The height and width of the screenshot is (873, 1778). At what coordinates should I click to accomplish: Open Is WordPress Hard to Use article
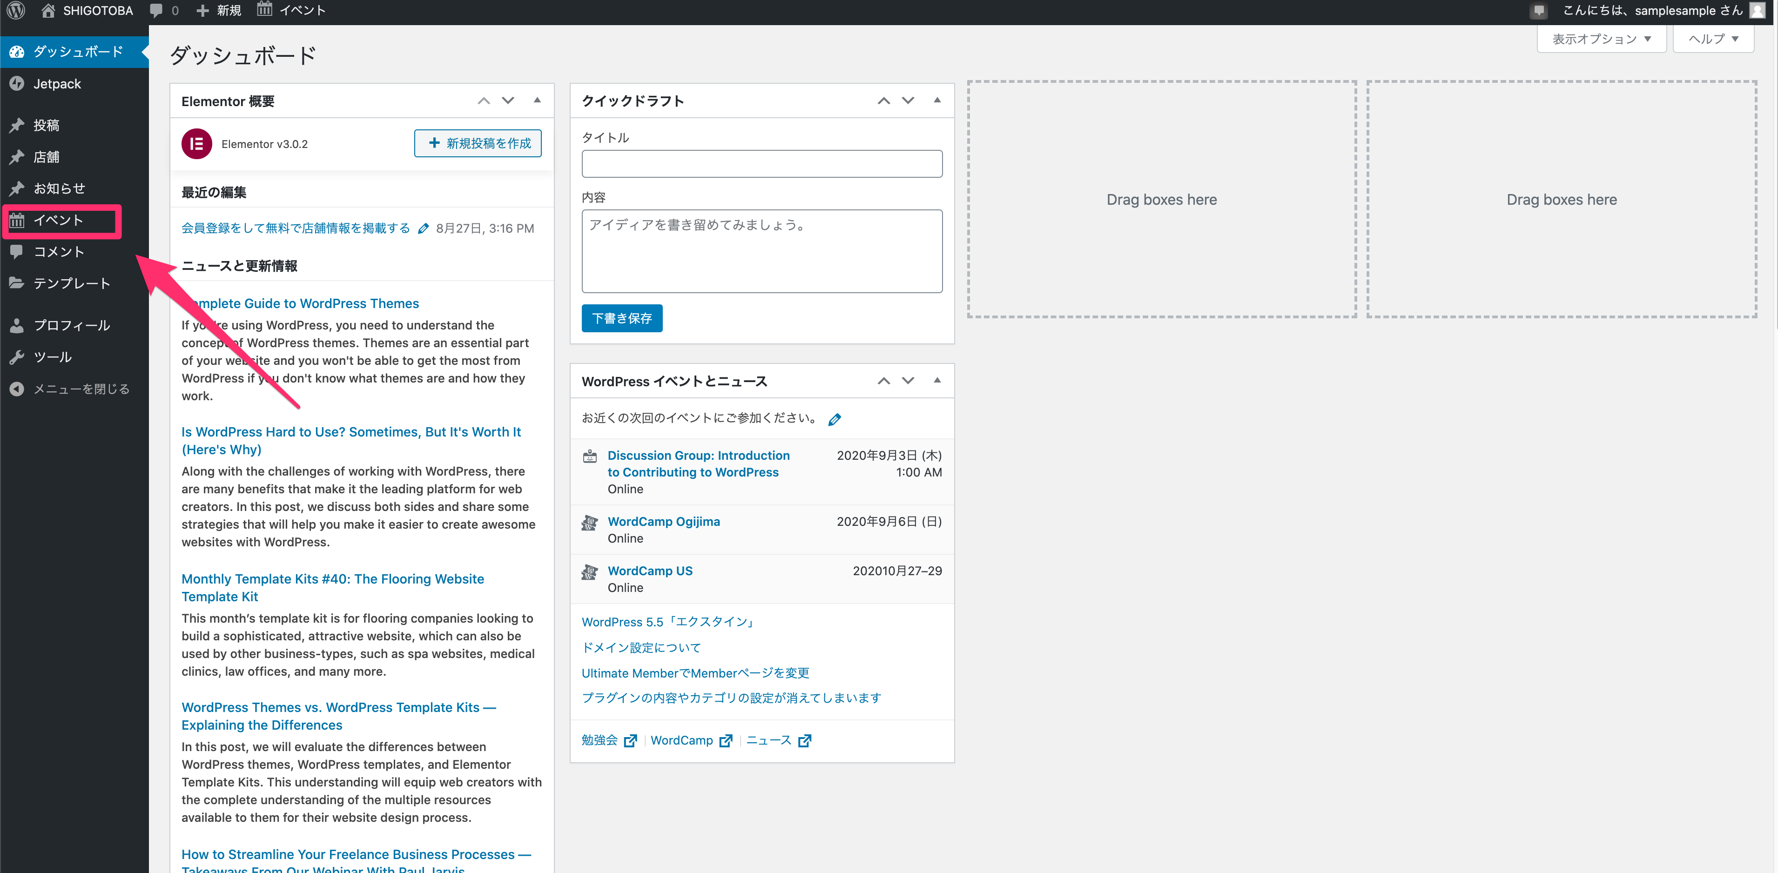point(350,440)
